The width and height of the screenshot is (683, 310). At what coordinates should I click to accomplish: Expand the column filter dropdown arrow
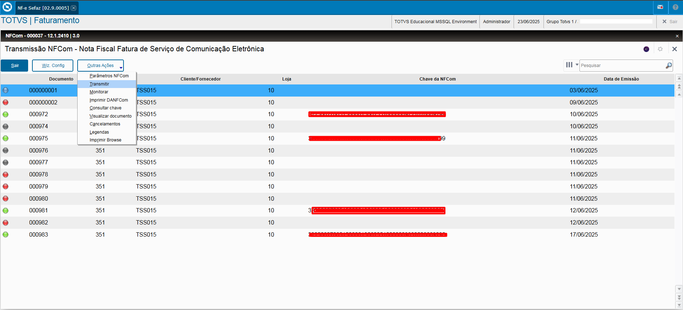coord(577,65)
